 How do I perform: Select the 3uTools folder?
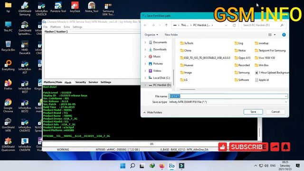pyautogui.click(x=187, y=43)
